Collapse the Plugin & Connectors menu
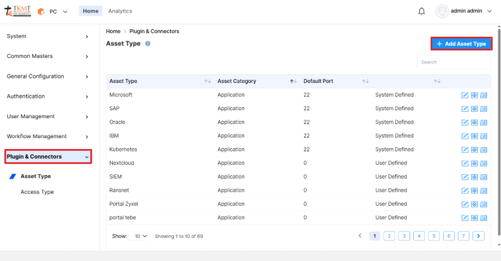This screenshot has height=261, width=501. click(48, 157)
